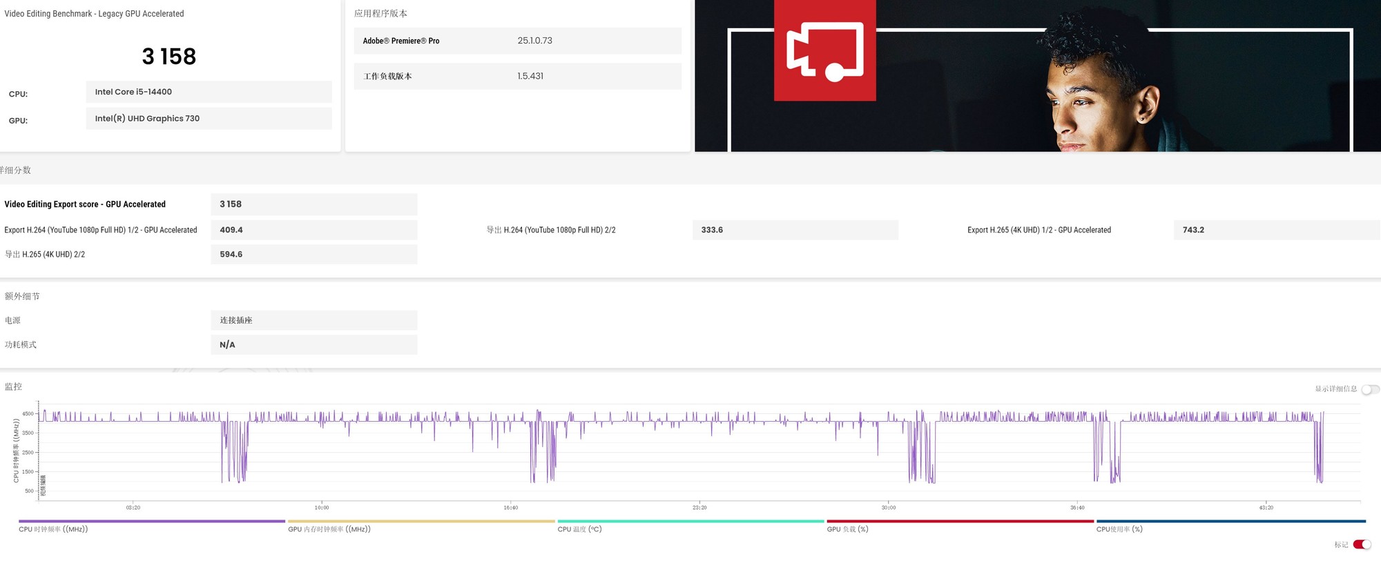Click the 电源 value 连接插座
The image size is (1381, 570).
tap(313, 320)
